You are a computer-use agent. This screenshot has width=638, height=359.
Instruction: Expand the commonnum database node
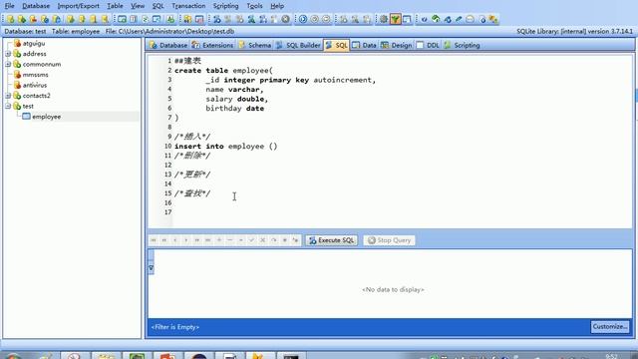click(8, 64)
